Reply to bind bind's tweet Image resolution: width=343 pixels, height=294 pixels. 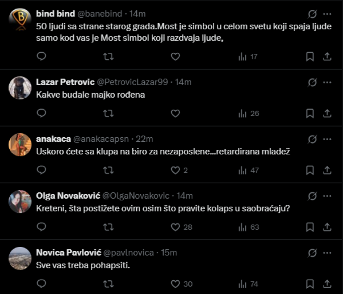[x=41, y=57]
